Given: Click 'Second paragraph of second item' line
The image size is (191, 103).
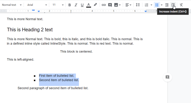Looking at the screenshot, I should [x=53, y=88].
